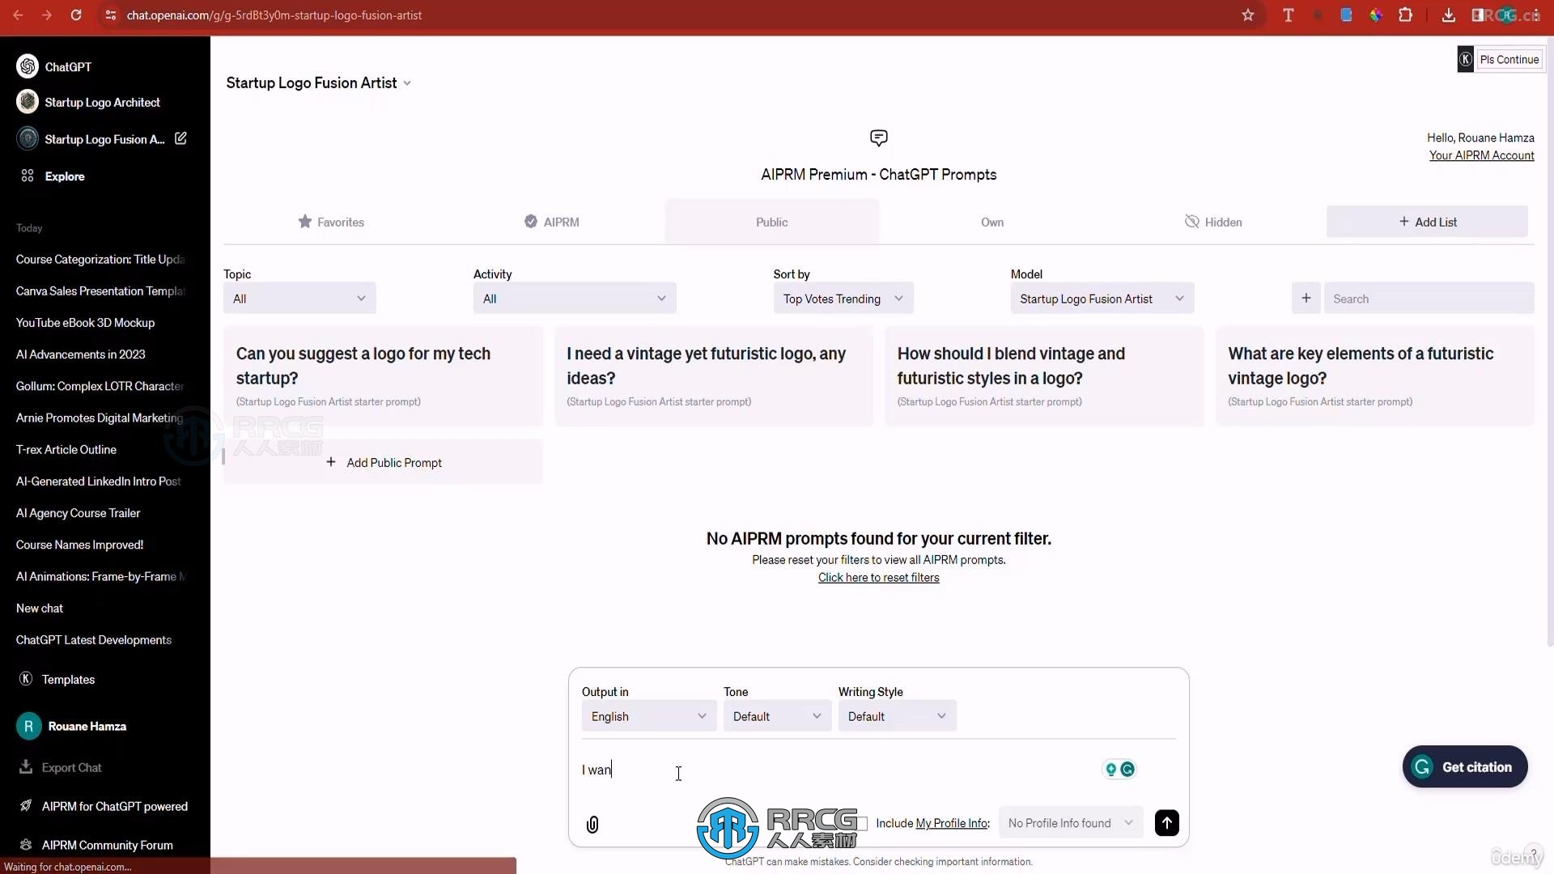Send the message with the up-arrow button

coord(1166,823)
